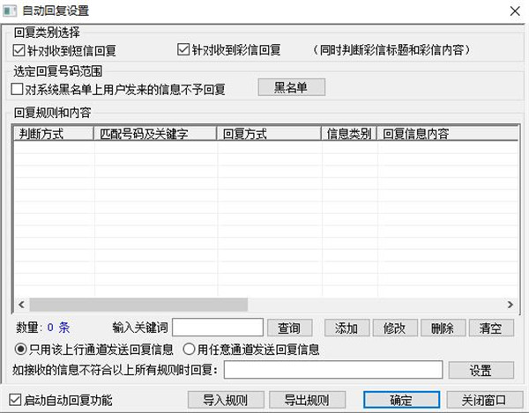Image resolution: width=529 pixels, height=413 pixels.
Task: Close the 自动回复设置 window with the X
Action: coord(513,11)
